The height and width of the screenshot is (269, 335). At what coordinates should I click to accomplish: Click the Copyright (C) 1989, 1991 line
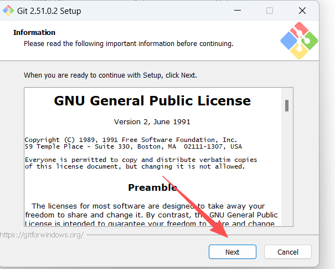(x=131, y=140)
